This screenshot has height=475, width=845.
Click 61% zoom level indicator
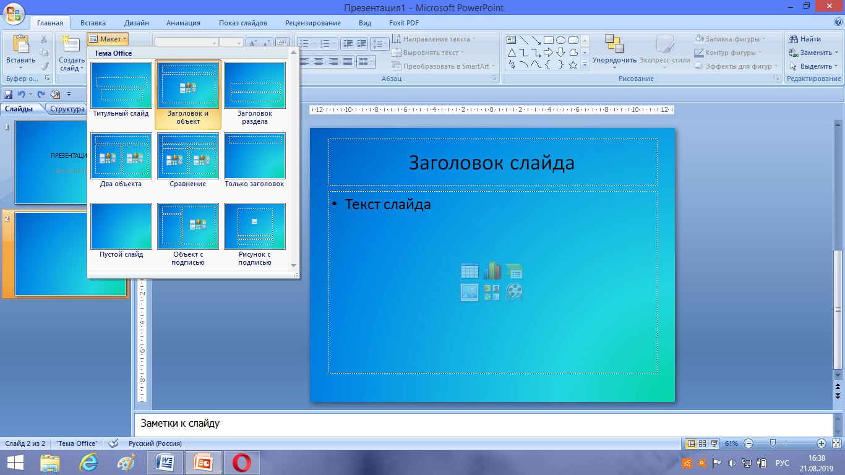tap(732, 443)
